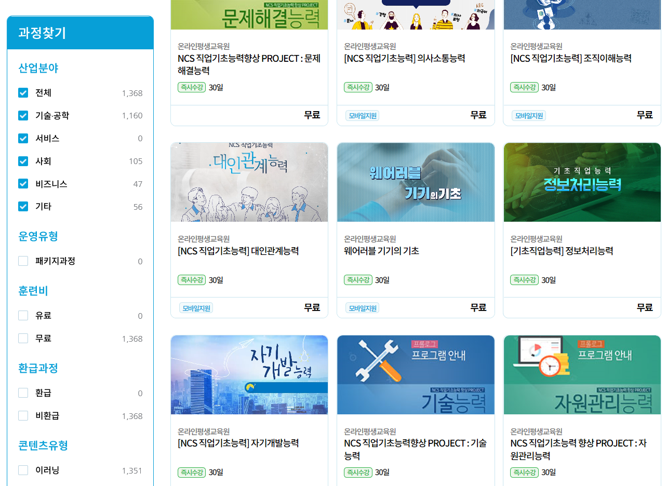Open the 문제해결능력 course thumbnail
The image size is (667, 486).
tap(249, 15)
